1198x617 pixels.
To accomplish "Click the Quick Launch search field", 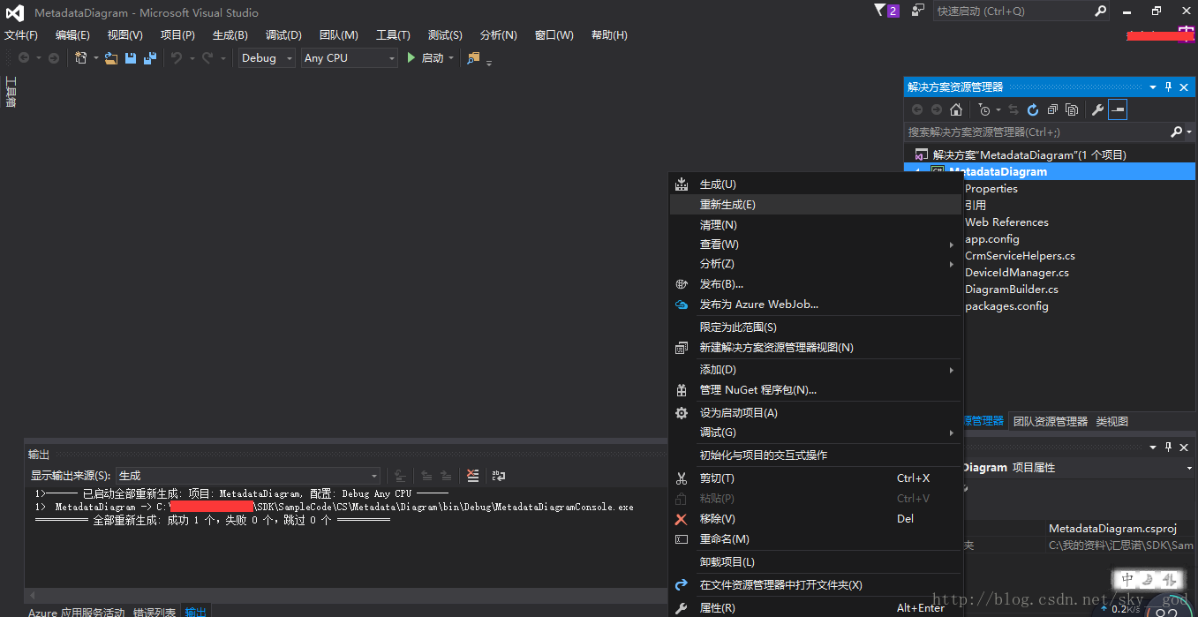I will pos(1013,11).
